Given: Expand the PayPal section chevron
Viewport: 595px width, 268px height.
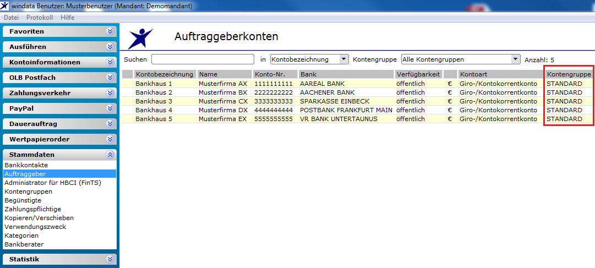Looking at the screenshot, I should tap(110, 108).
